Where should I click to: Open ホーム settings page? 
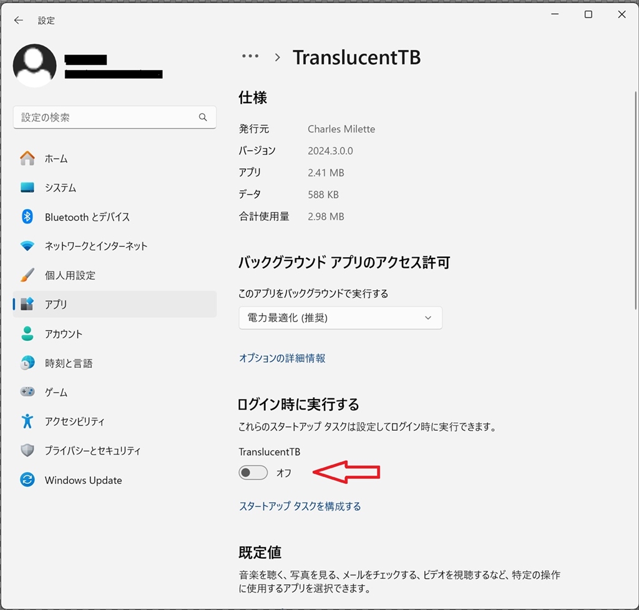[x=115, y=158]
